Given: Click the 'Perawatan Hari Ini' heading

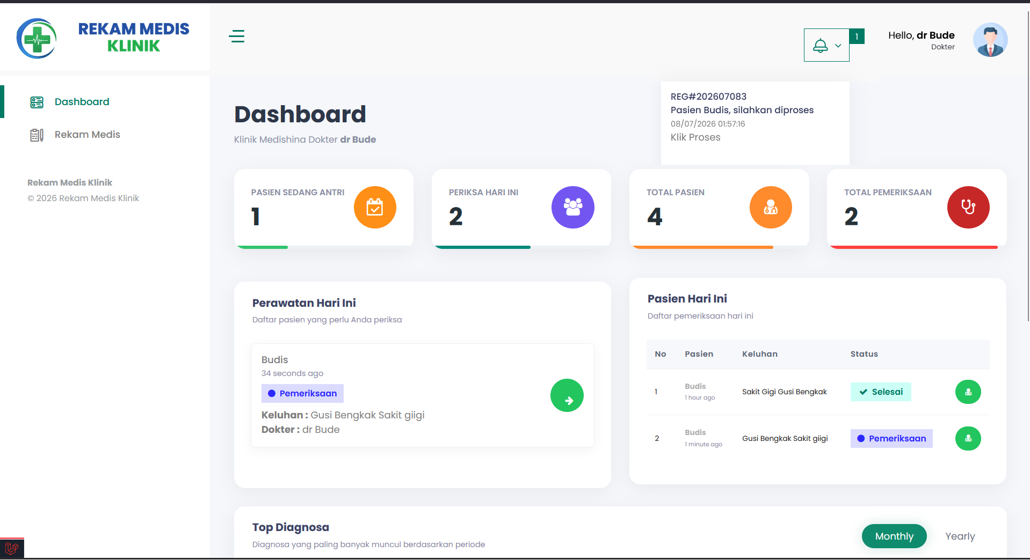Looking at the screenshot, I should [x=304, y=303].
